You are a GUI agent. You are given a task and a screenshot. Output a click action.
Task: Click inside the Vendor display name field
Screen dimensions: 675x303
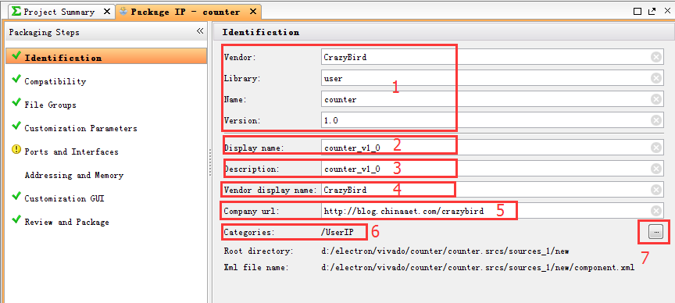492,190
